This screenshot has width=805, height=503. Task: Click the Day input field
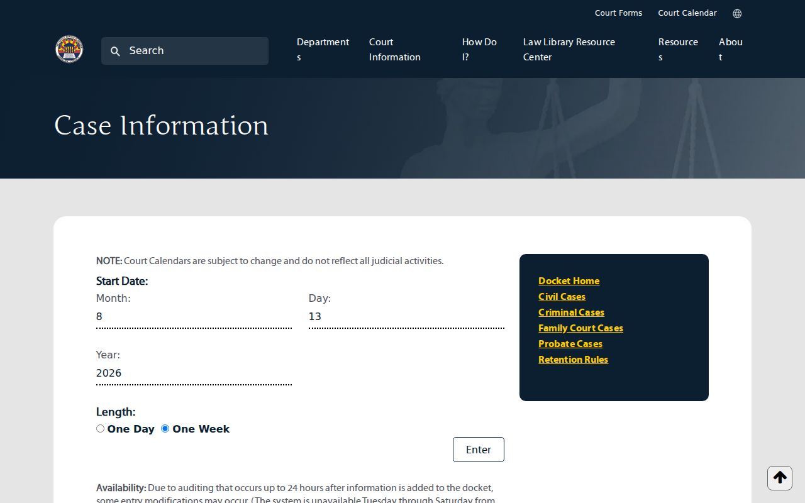pyautogui.click(x=406, y=317)
